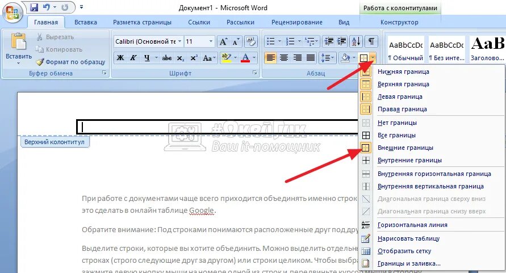Center align text

(x=284, y=58)
